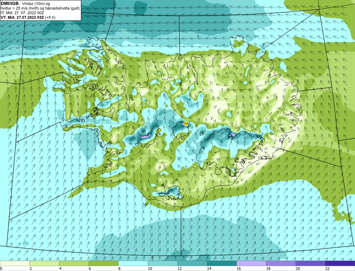Click the 18–20 m/s purple legend swatch
This screenshot has width=355, height=271.
point(281,264)
